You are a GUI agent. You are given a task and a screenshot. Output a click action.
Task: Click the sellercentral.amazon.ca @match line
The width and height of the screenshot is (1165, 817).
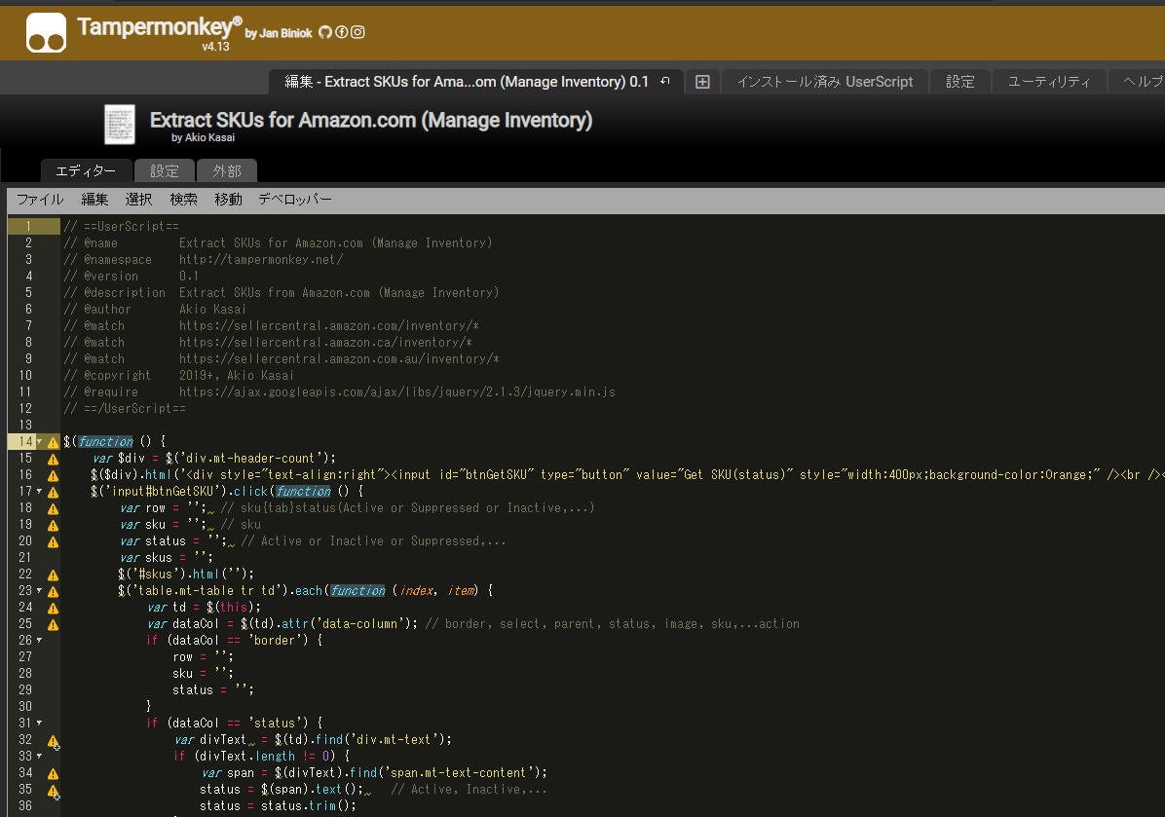click(268, 343)
